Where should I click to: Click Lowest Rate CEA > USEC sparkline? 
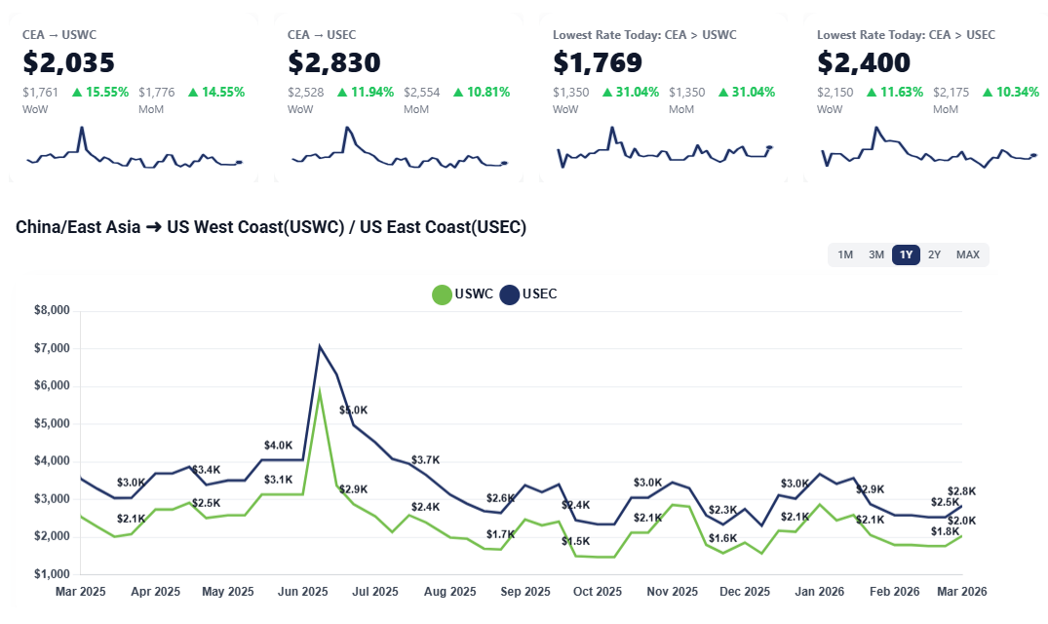click(928, 149)
